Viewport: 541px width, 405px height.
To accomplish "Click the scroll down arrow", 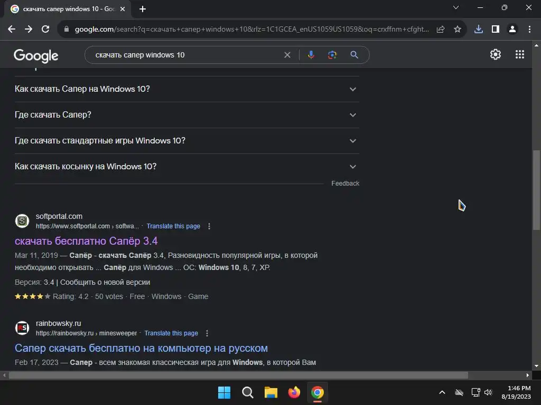I will pos(536,366).
